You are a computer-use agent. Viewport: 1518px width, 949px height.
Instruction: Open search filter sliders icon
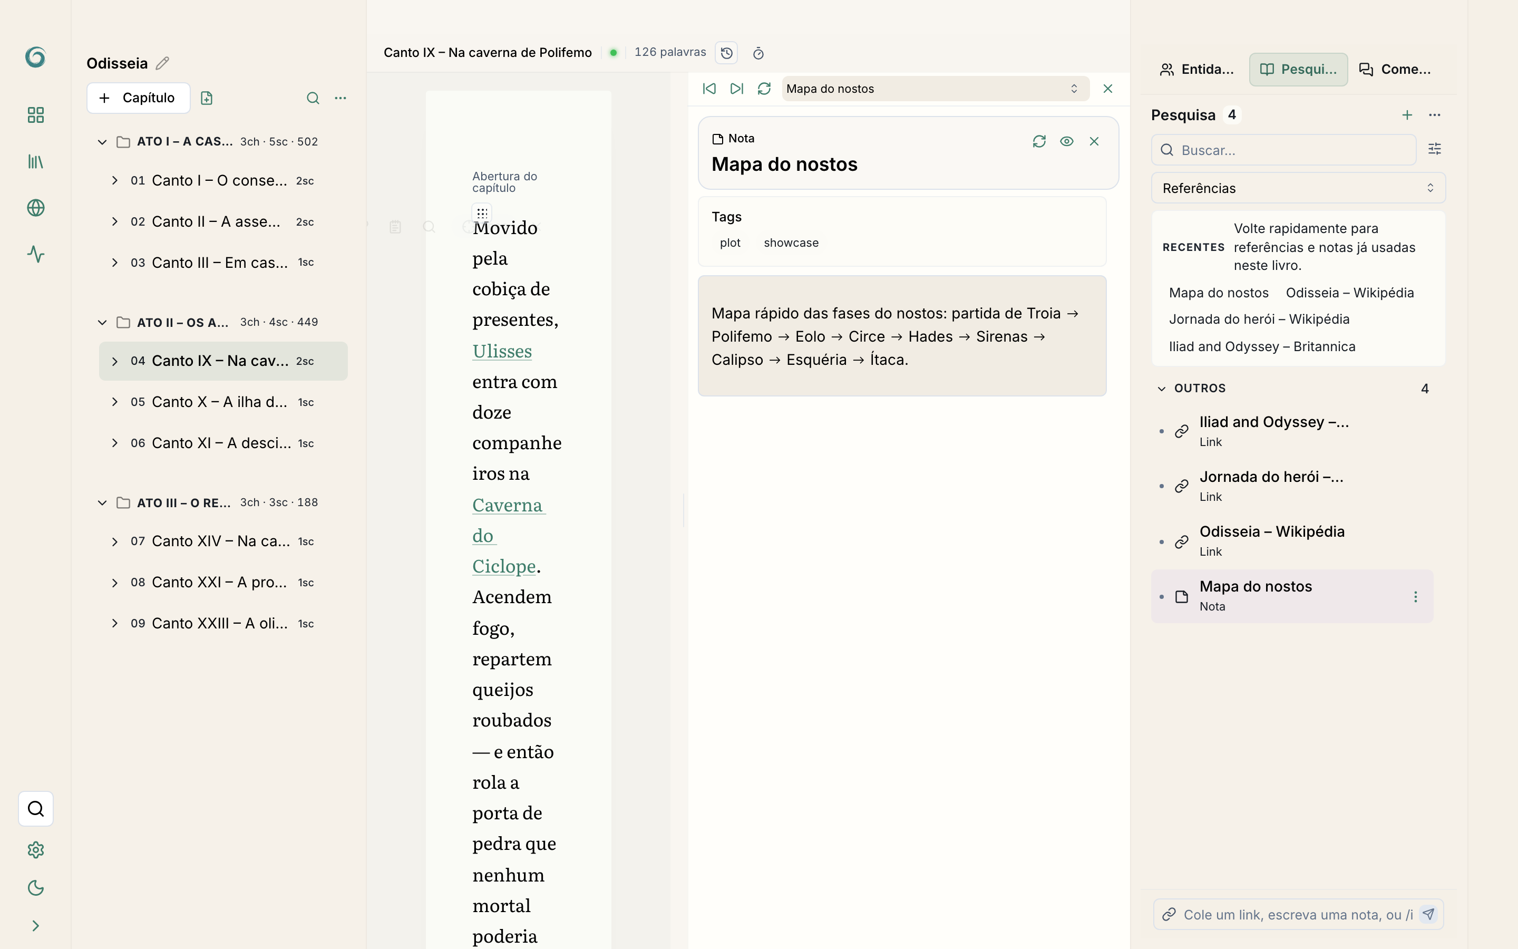1435,149
